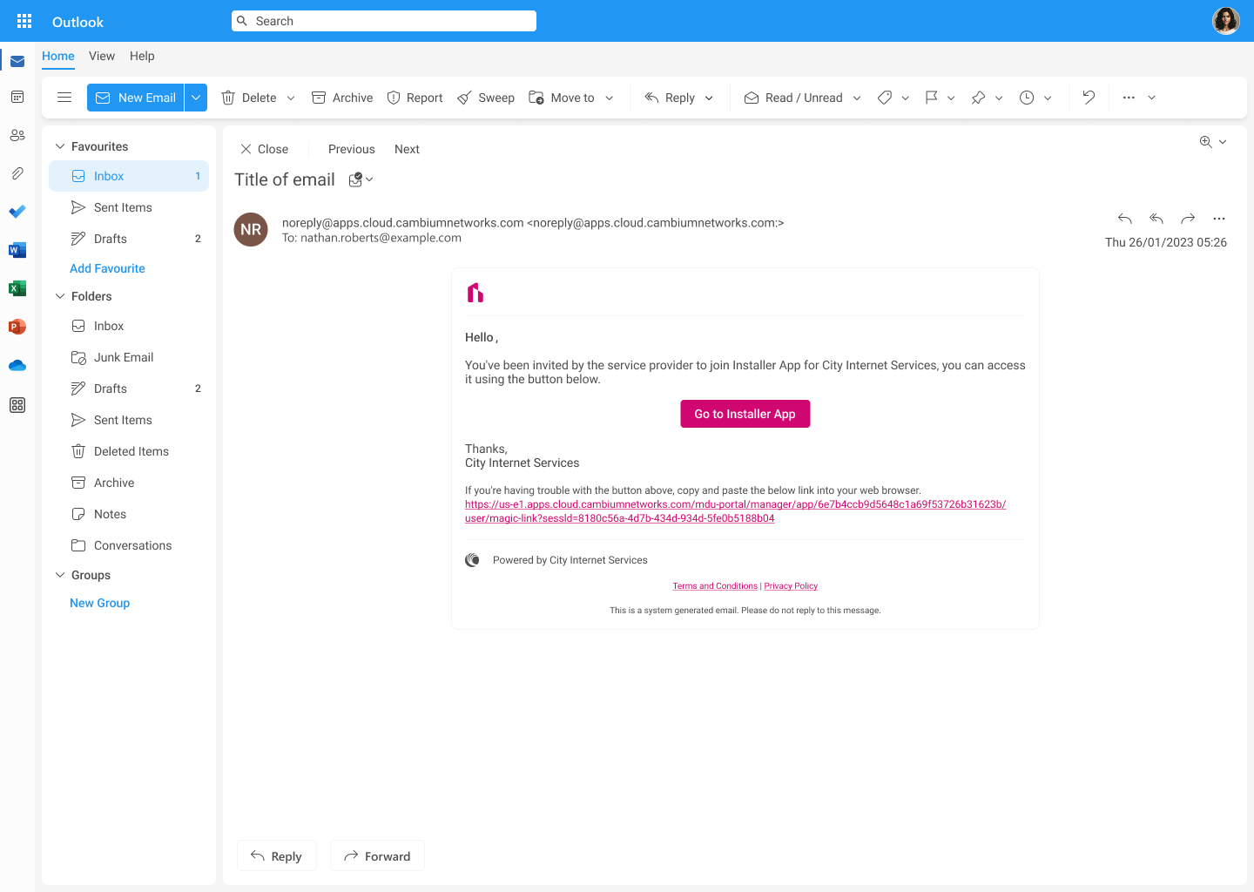Open To Do checkmark app

click(x=17, y=212)
